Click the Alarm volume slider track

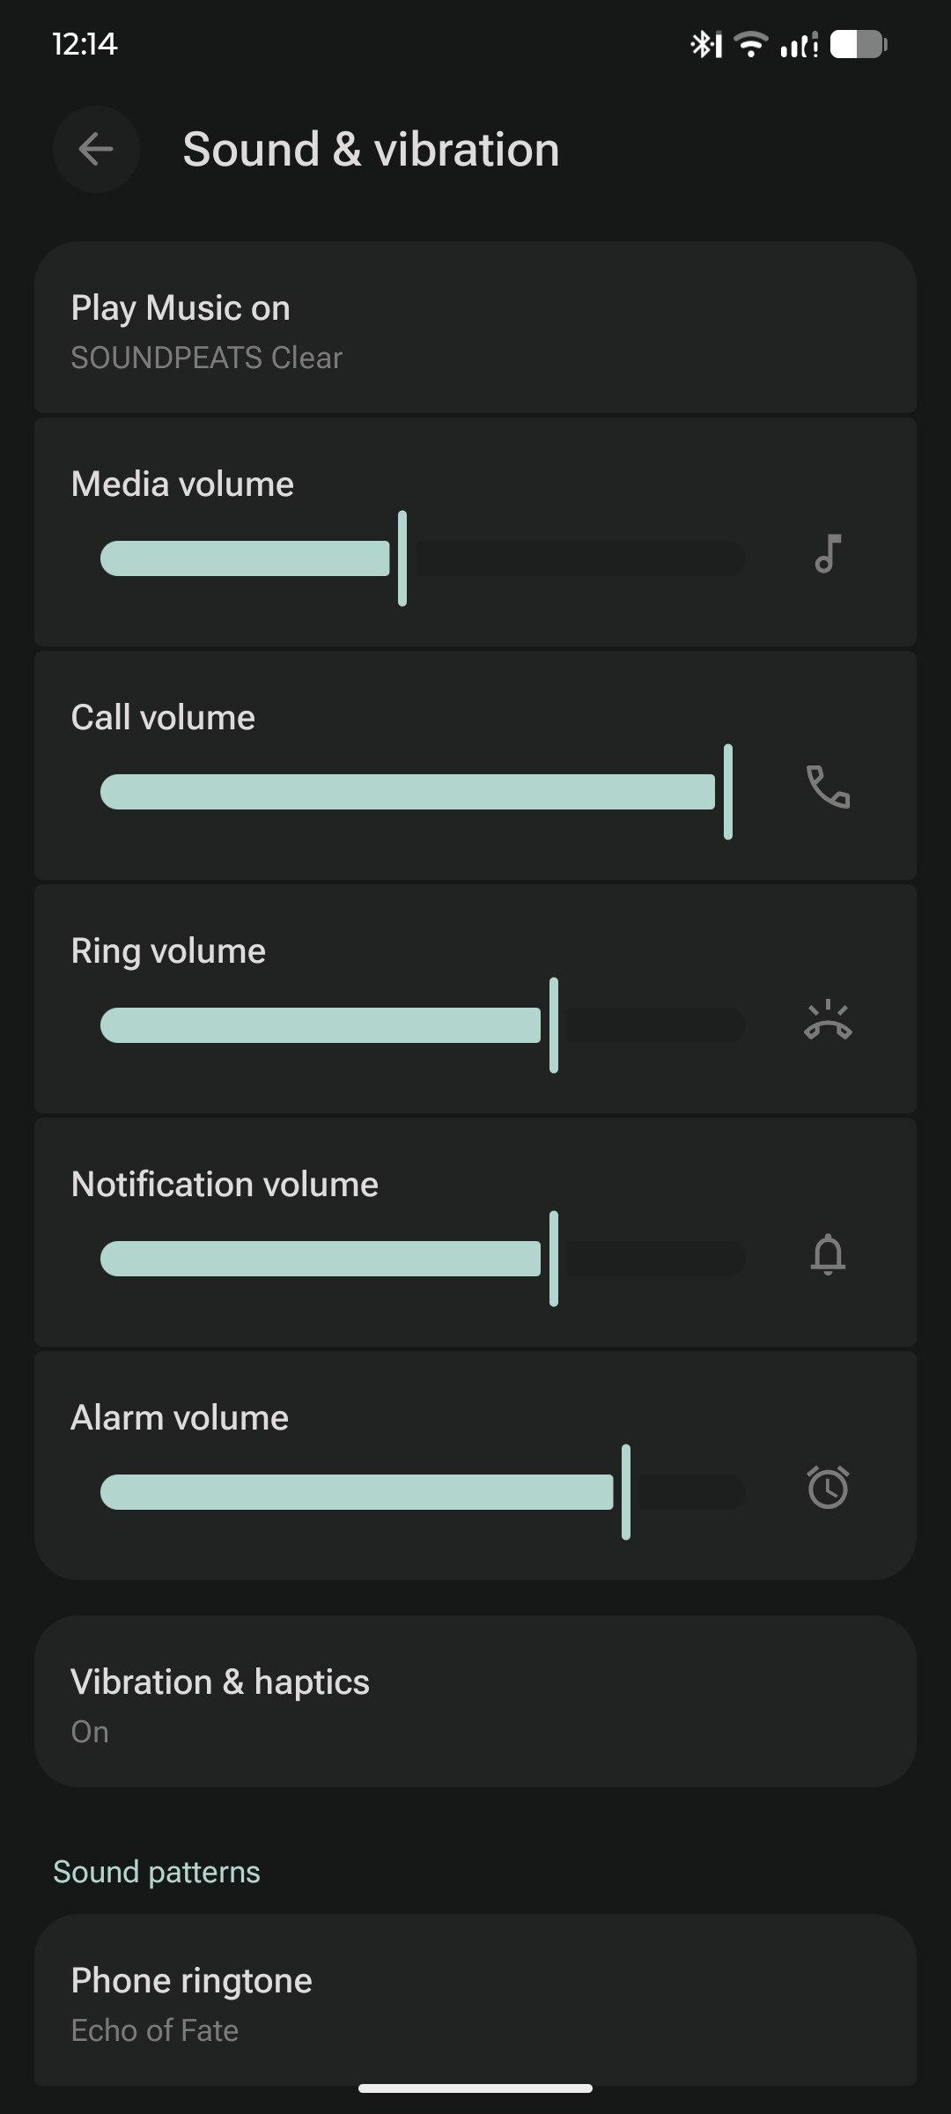tap(423, 1492)
